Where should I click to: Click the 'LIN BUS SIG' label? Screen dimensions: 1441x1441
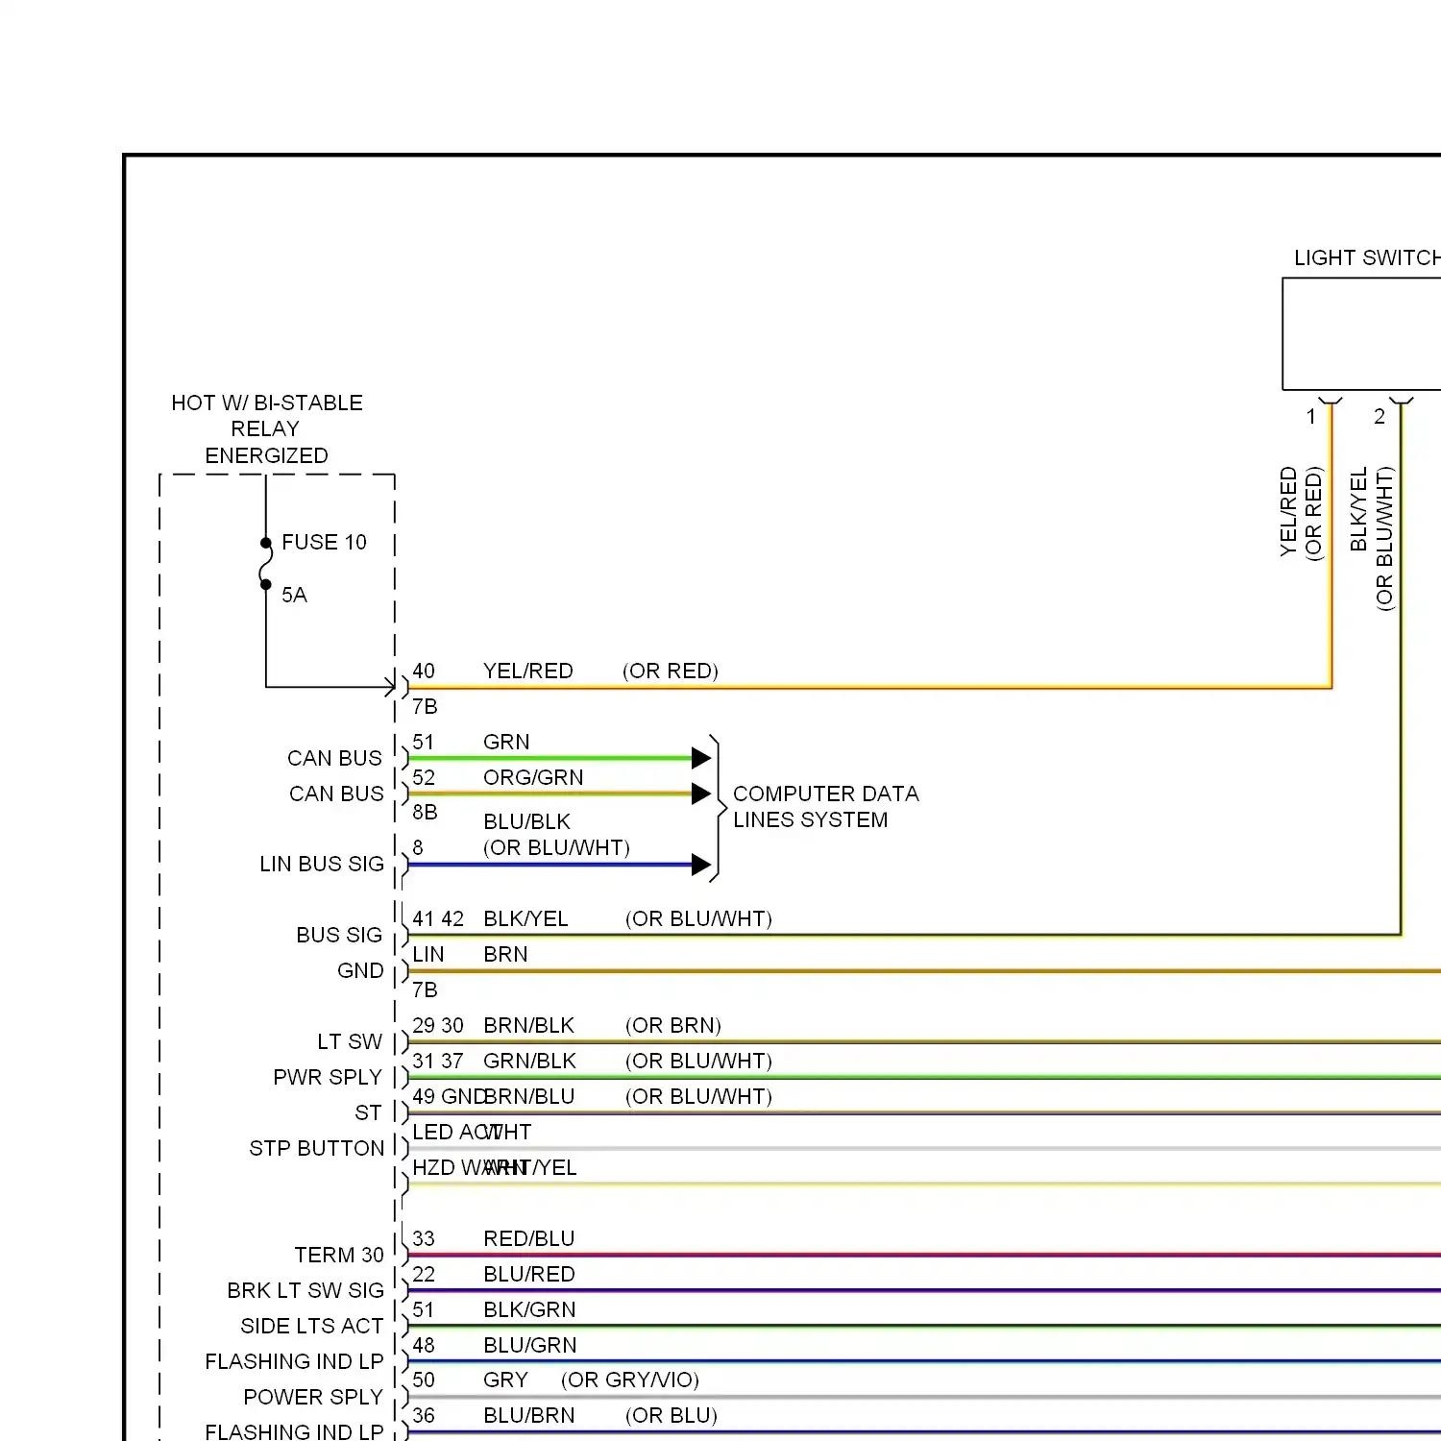(322, 864)
